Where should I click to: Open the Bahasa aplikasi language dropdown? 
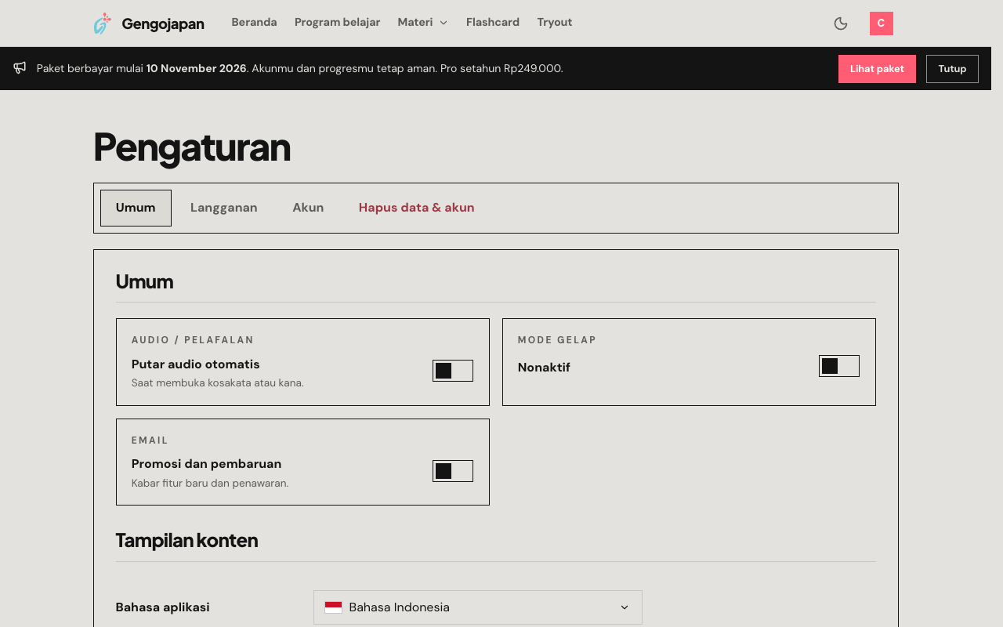pyautogui.click(x=478, y=607)
